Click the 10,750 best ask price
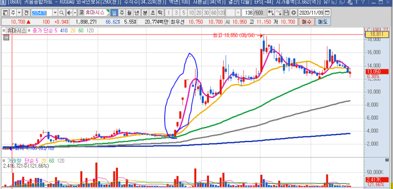The width and height of the screenshot is (393, 189). (196, 22)
